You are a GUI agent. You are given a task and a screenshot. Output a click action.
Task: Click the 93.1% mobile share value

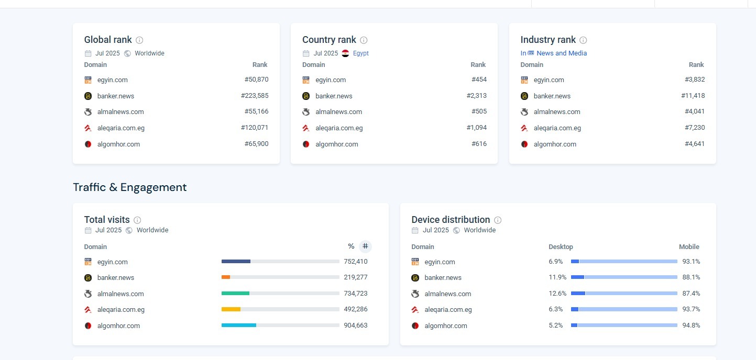click(x=691, y=262)
